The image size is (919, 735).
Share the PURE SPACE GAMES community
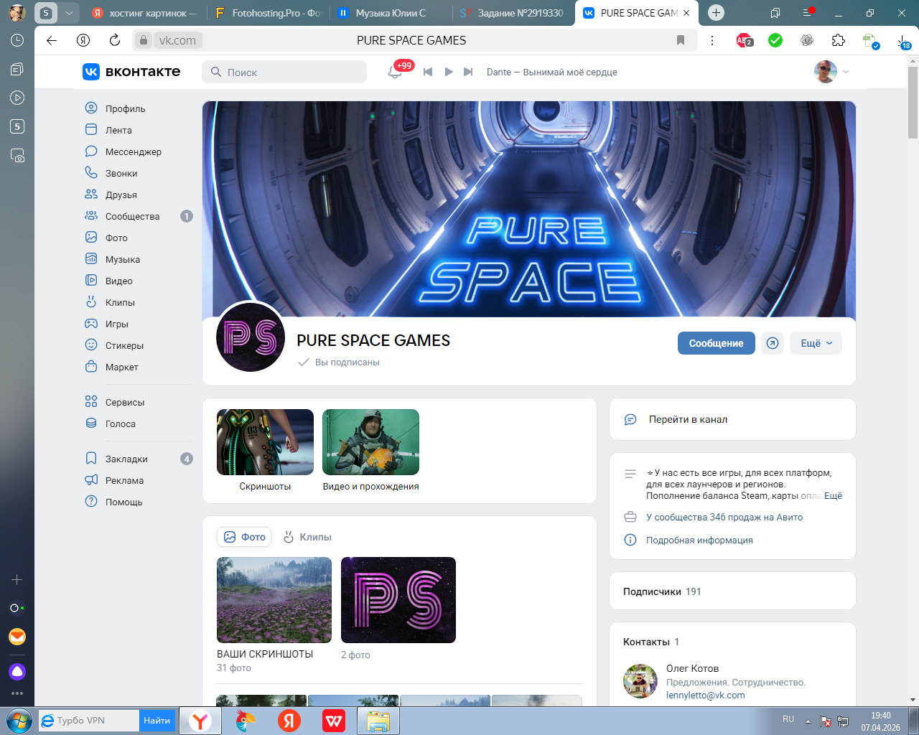[x=773, y=343]
